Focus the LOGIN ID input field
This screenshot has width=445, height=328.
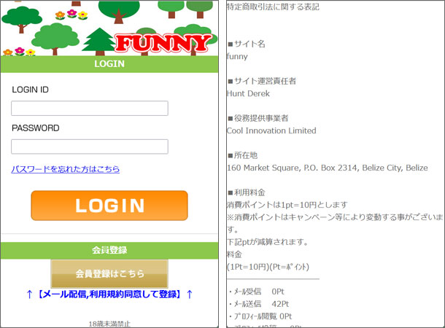pyautogui.click(x=90, y=109)
